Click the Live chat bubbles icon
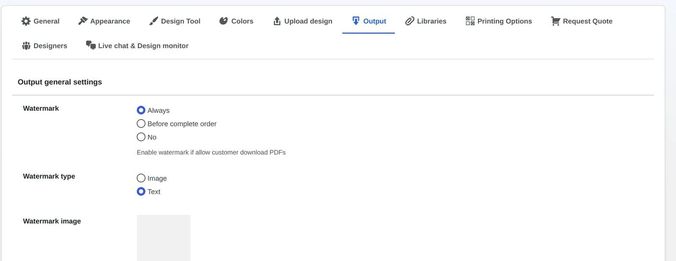Screen dimensions: 676x261 [x=91, y=45]
